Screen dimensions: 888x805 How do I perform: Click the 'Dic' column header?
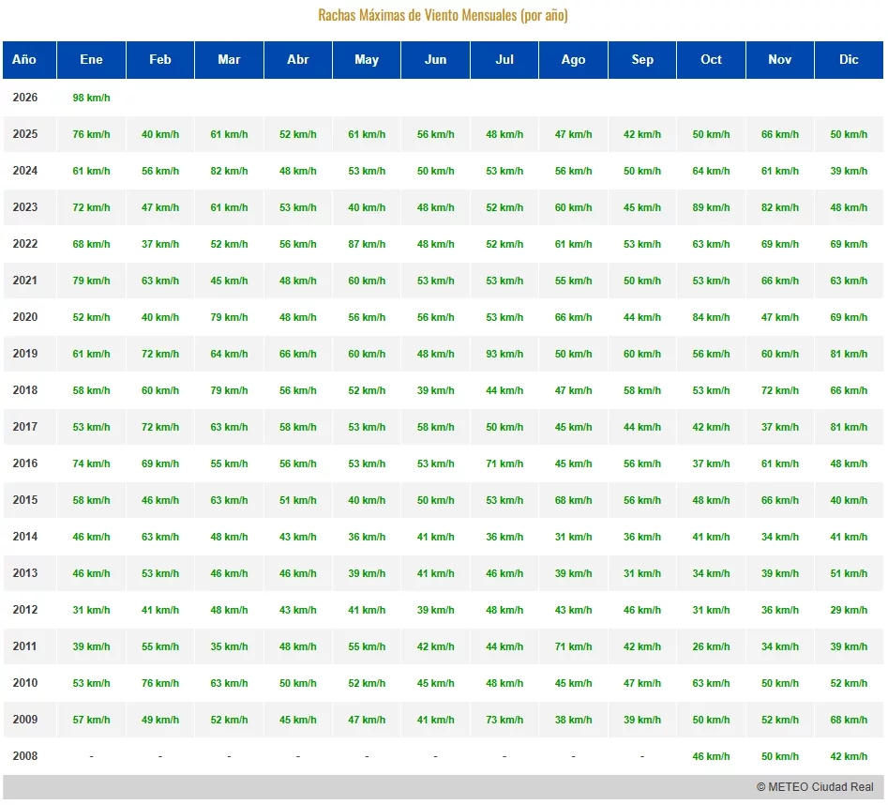pyautogui.click(x=849, y=59)
